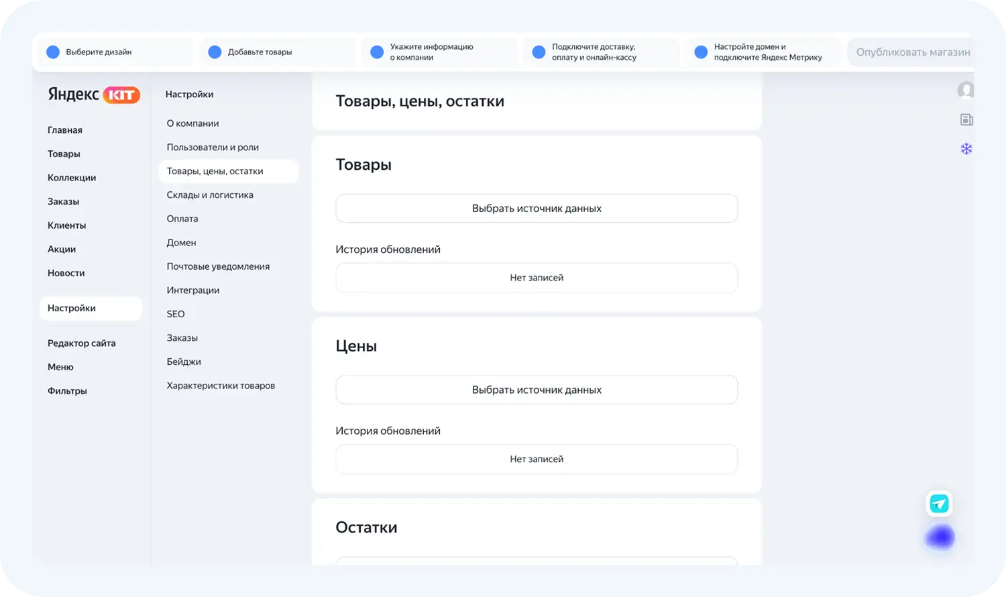Open Бейджи settings
Image resolution: width=1006 pixels, height=597 pixels.
point(184,362)
